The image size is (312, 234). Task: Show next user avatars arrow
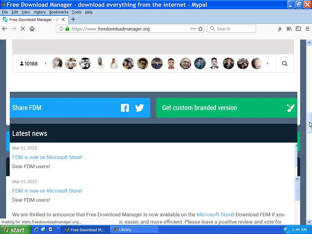click(268, 63)
